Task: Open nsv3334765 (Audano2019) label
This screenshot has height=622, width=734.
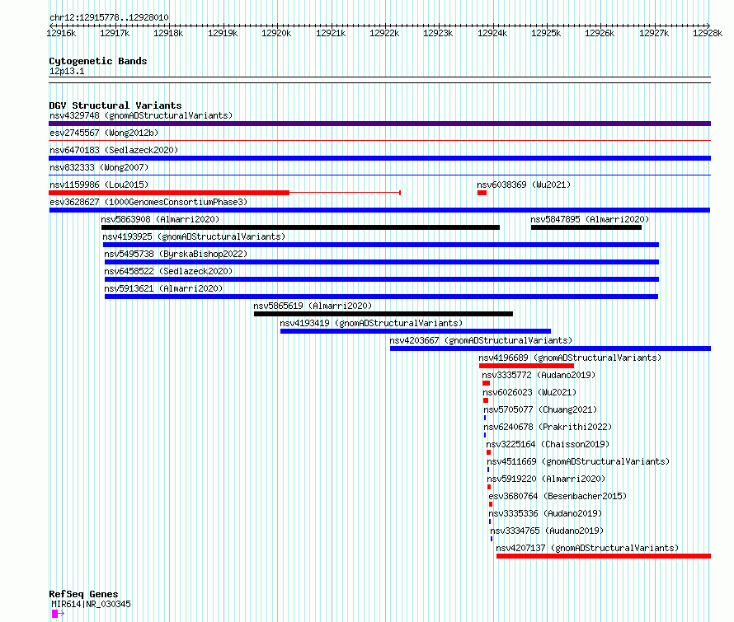Action: click(x=547, y=531)
